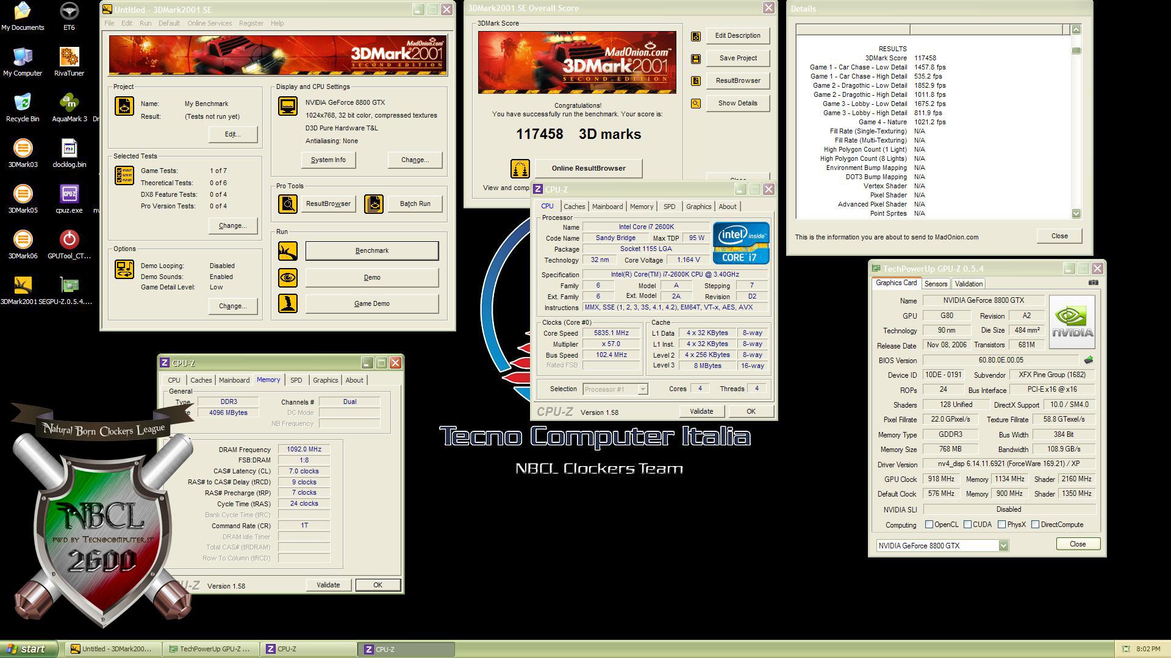
Task: Open the Run menu in 3DMark2001 SE
Action: click(x=145, y=23)
